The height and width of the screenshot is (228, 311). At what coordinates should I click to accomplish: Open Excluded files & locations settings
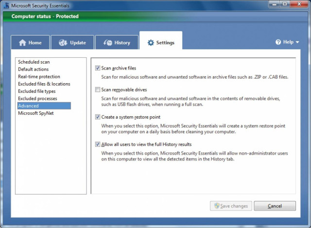click(x=44, y=84)
